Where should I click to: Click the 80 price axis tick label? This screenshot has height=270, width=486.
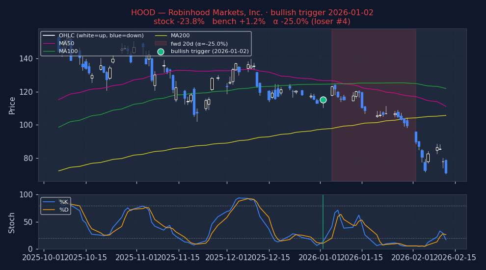28,158
